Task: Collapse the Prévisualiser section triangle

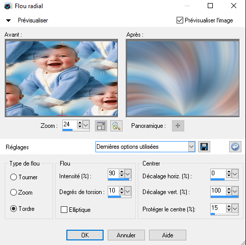Action: [x=8, y=20]
